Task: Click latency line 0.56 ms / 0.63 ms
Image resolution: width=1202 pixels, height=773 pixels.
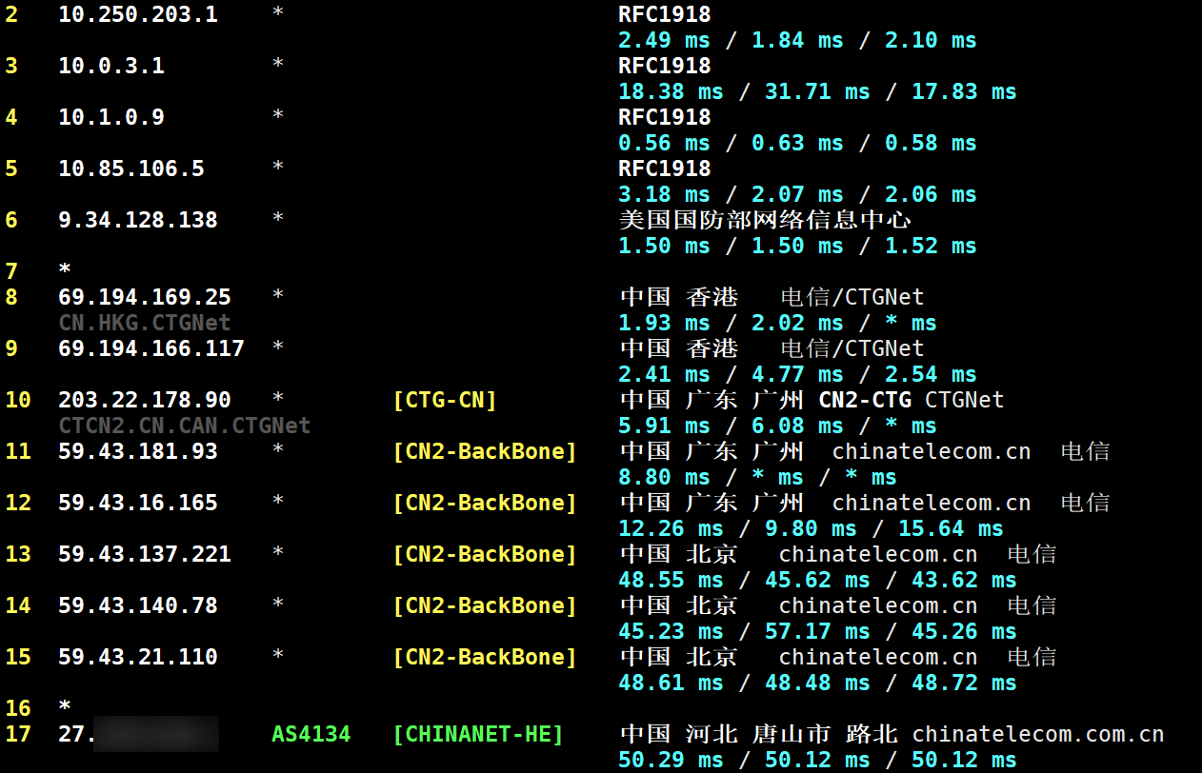Action: click(797, 143)
